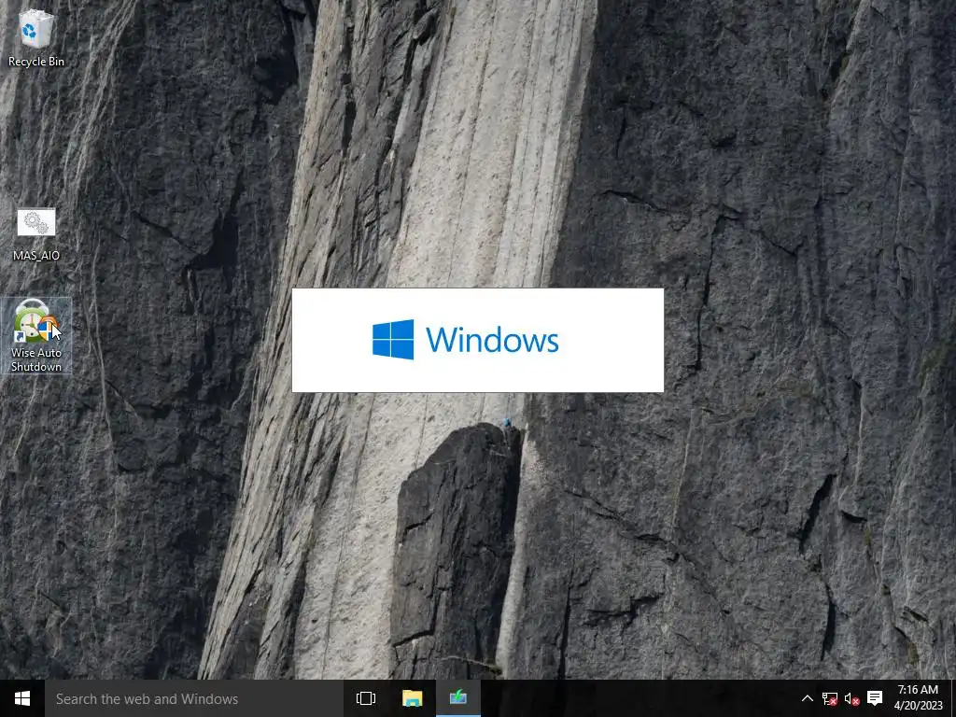Open the network status tray icon
The width and height of the screenshot is (956, 717).
829,698
